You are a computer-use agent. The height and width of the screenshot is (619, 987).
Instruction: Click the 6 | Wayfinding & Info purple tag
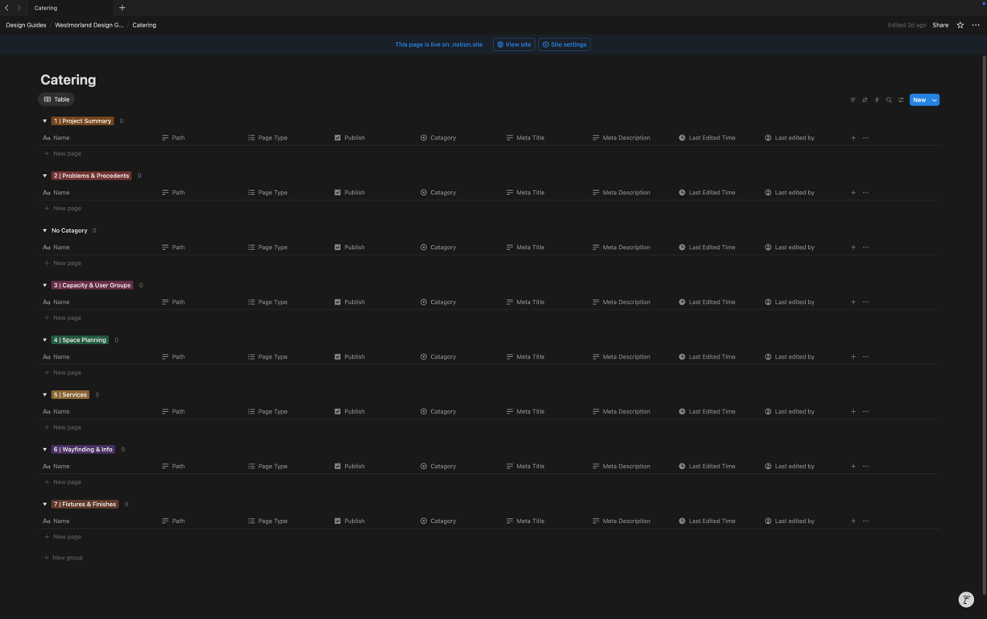pyautogui.click(x=83, y=450)
